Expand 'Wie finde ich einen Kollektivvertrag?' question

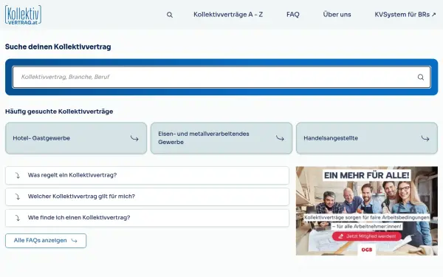[x=147, y=218]
